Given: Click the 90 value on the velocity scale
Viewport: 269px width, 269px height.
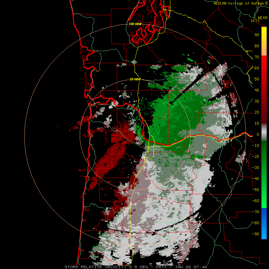Looking at the screenshot, I should pyautogui.click(x=257, y=35).
